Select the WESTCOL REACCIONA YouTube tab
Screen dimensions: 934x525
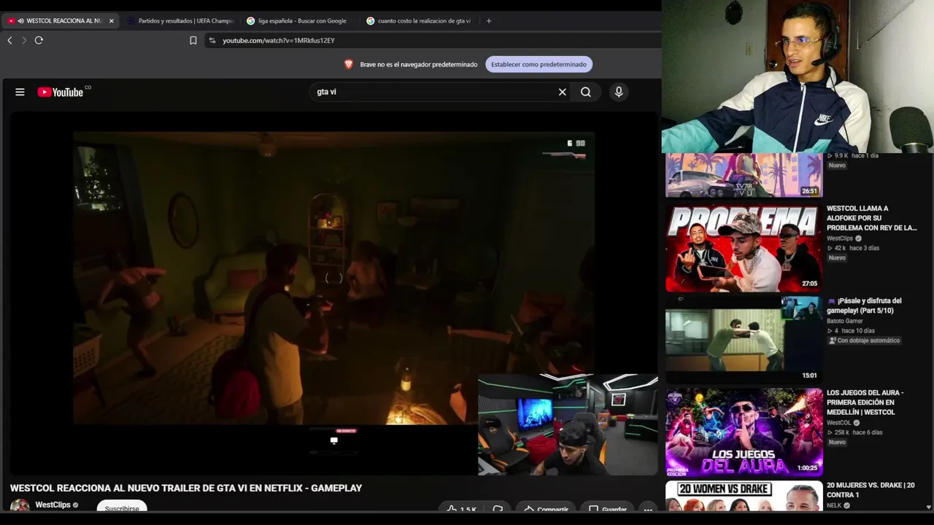(x=60, y=21)
